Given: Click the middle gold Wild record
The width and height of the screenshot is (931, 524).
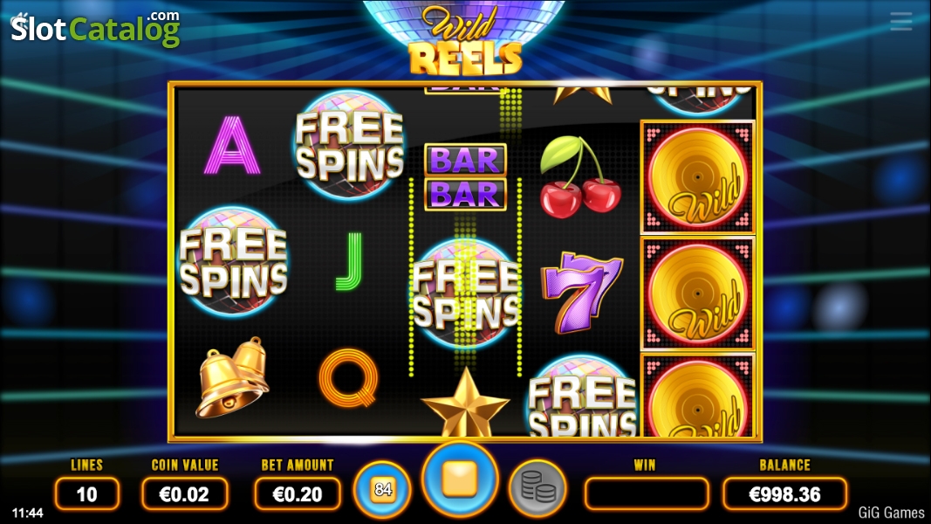Looking at the screenshot, I should [697, 293].
